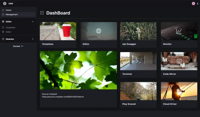This screenshot has height=117, width=200.
Task: Expand the Modules section arrow
Action: 33,39
